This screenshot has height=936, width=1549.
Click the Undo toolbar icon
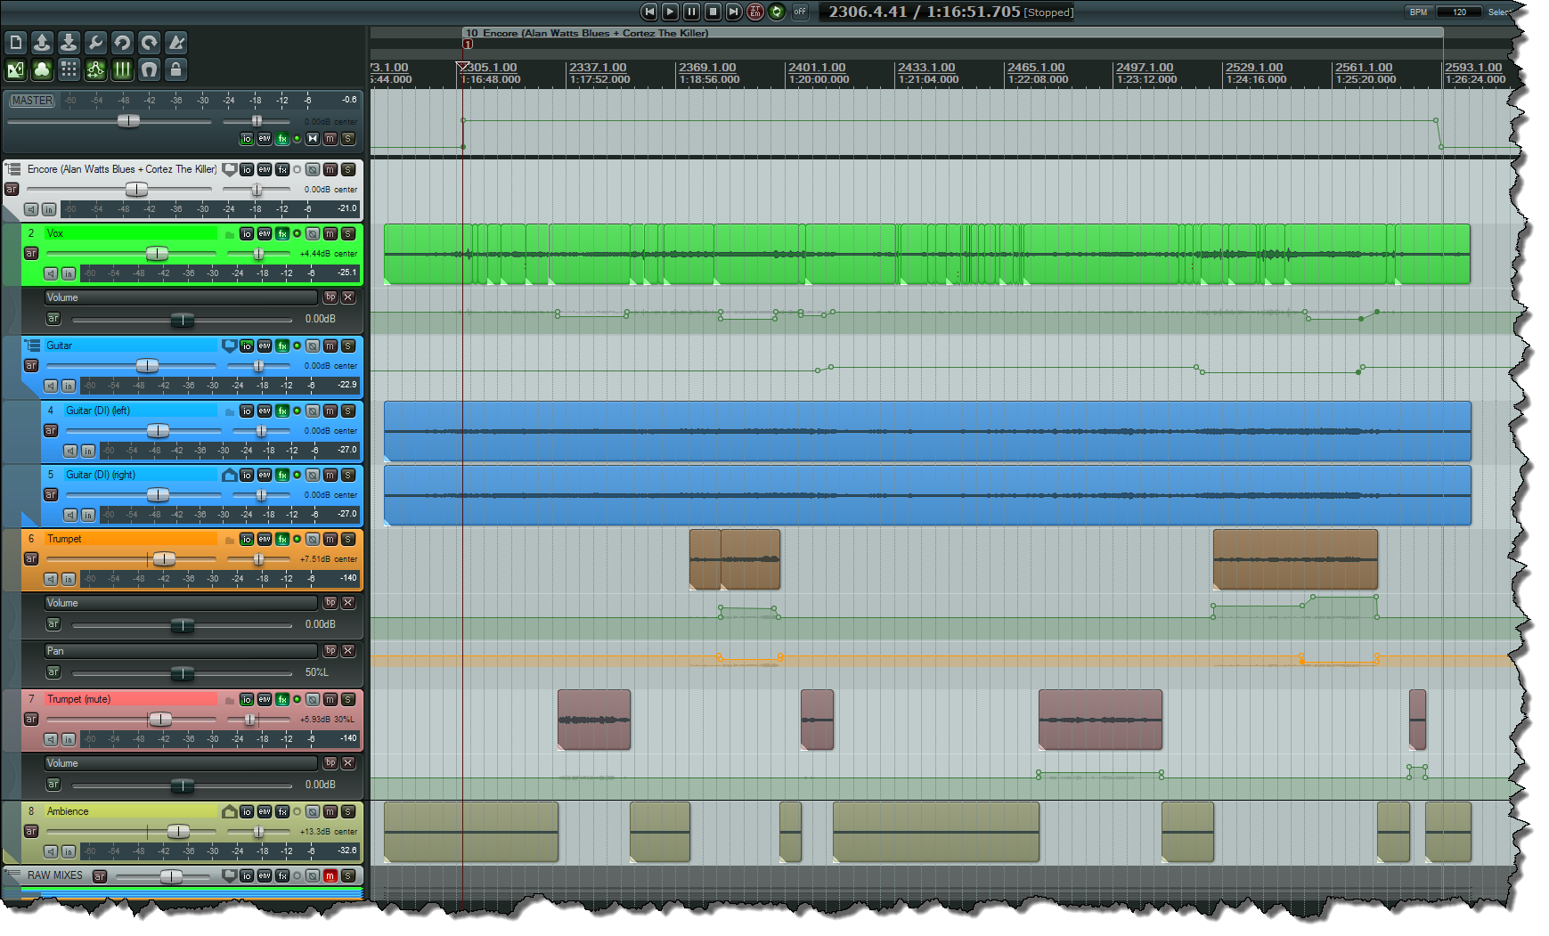tap(122, 42)
